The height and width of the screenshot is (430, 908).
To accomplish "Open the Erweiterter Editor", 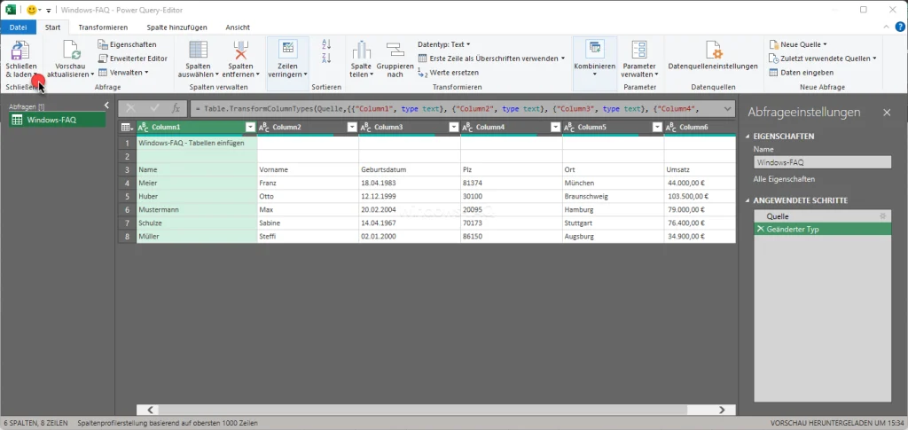I will click(x=133, y=59).
